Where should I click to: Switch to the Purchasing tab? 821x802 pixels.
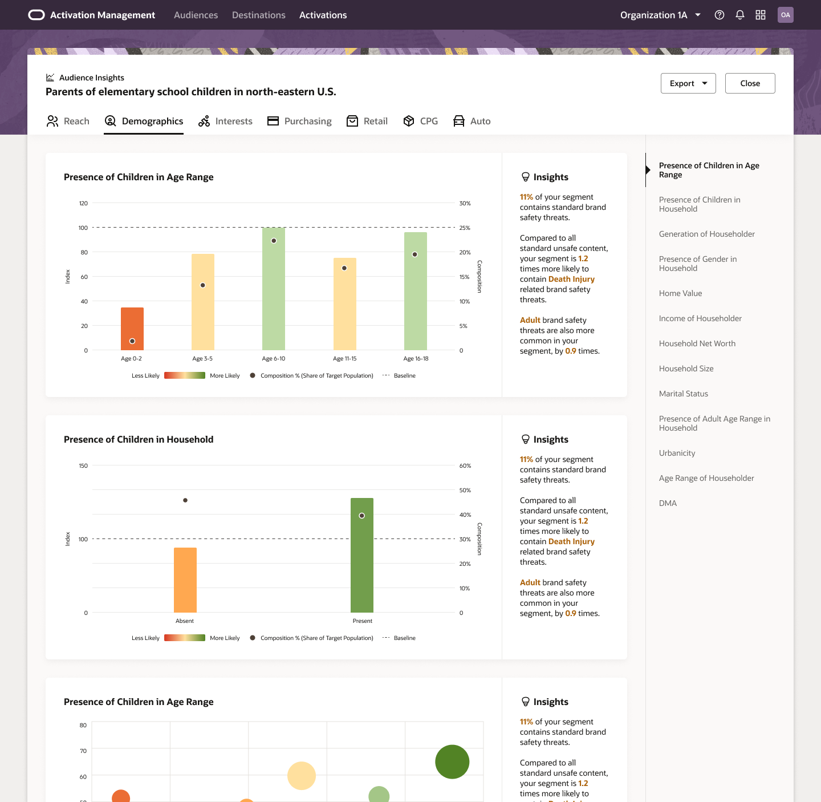pyautogui.click(x=299, y=121)
